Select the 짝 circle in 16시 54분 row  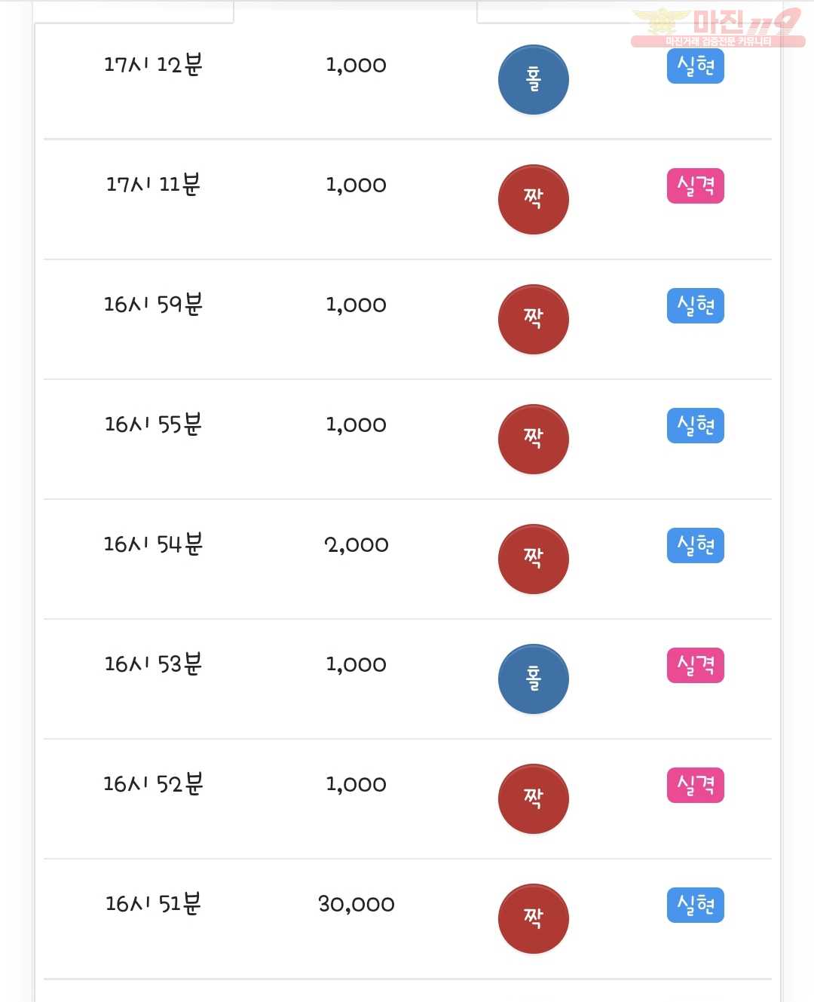click(533, 559)
